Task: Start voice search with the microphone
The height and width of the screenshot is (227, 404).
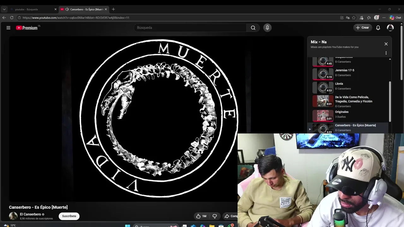Action: tap(267, 28)
